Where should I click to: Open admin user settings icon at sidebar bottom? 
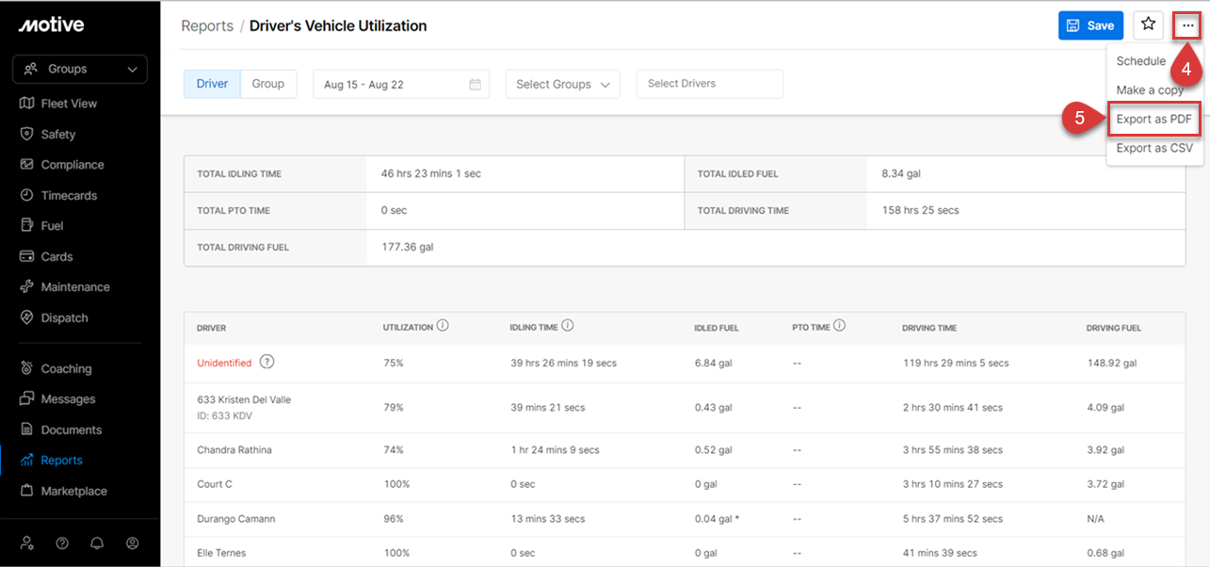[27, 543]
